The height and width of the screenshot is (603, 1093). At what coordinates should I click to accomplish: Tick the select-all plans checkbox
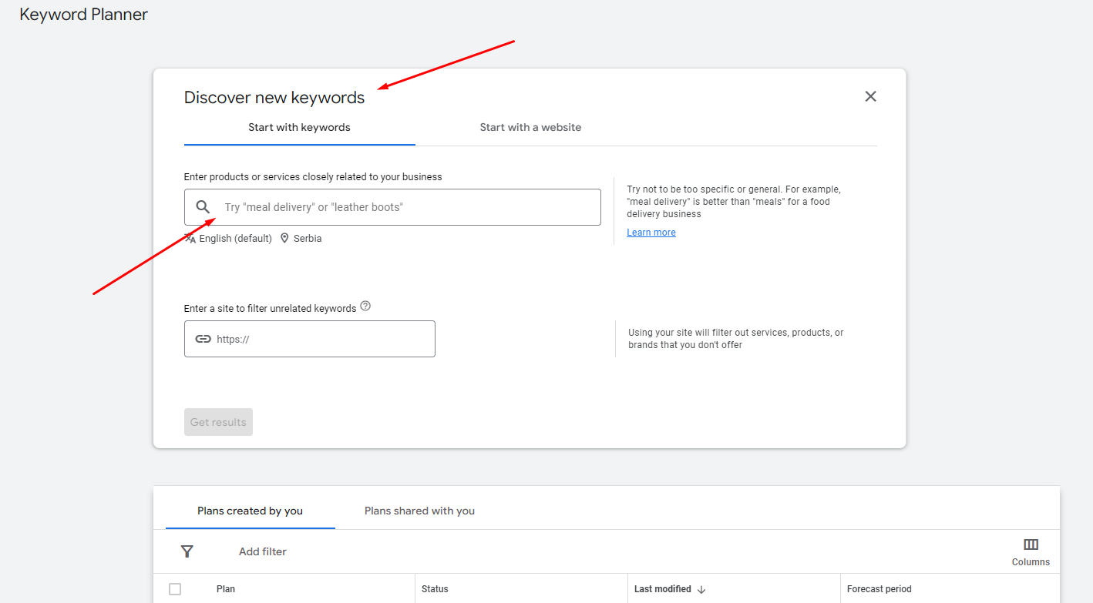[x=175, y=589]
